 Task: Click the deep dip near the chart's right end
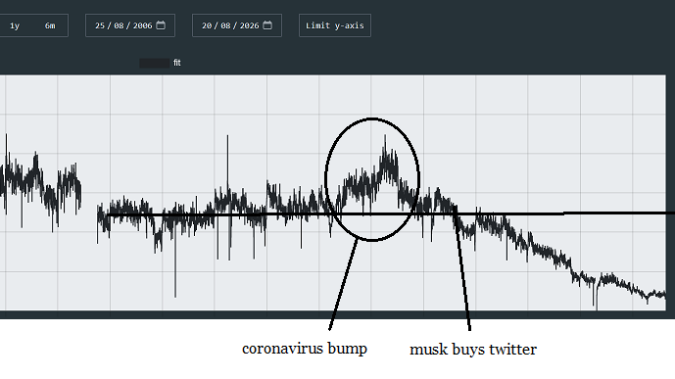(597, 307)
